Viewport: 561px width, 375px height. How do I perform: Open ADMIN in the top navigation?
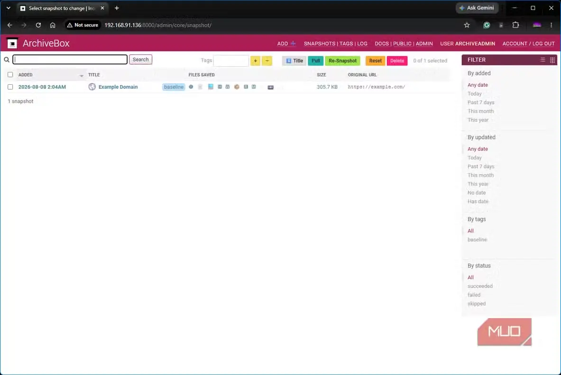coord(424,44)
